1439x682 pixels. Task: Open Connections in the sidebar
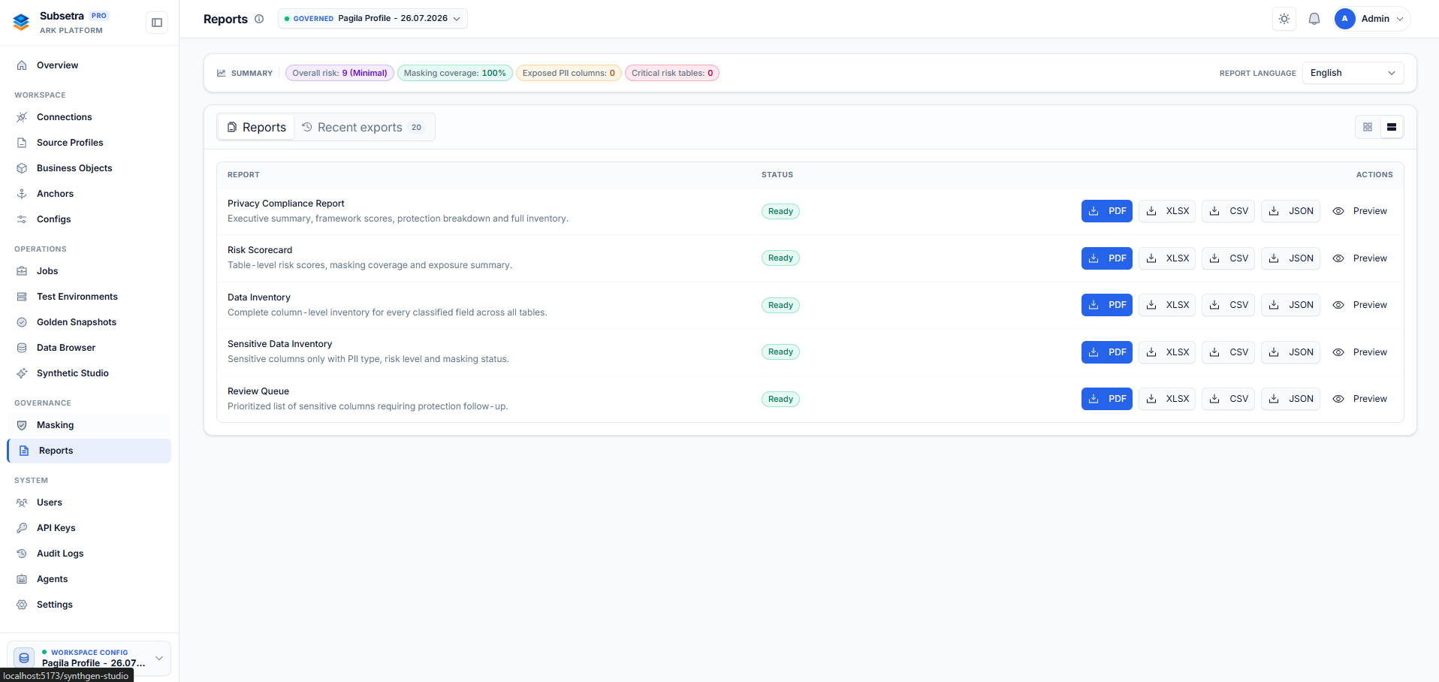click(89, 117)
